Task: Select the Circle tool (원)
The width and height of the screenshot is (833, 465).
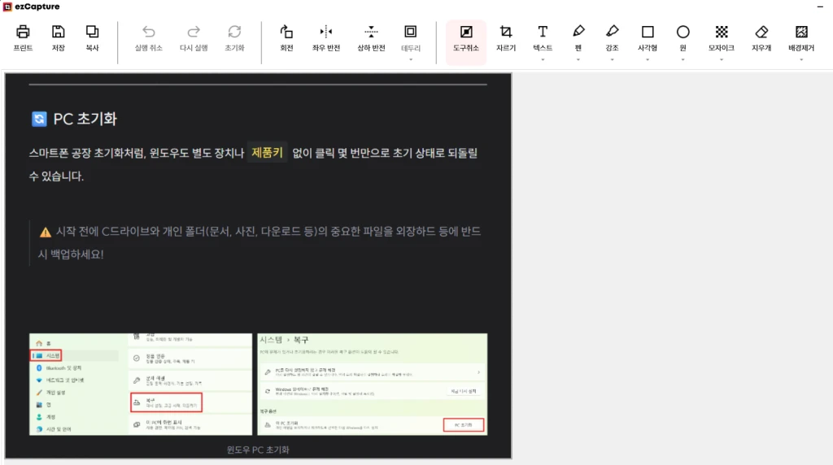Action: 683,38
